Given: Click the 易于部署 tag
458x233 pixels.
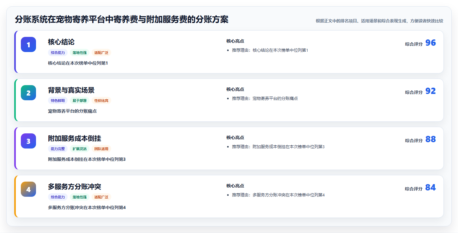Looking at the screenshot, I should [x=80, y=101].
